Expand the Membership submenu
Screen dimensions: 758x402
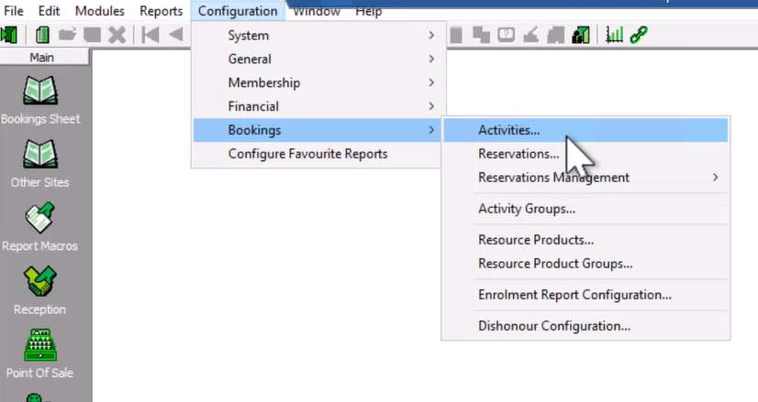click(x=318, y=82)
